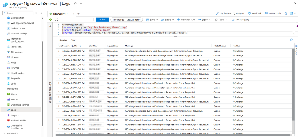
Task: Open the Save dropdown
Action: pos(152,20)
